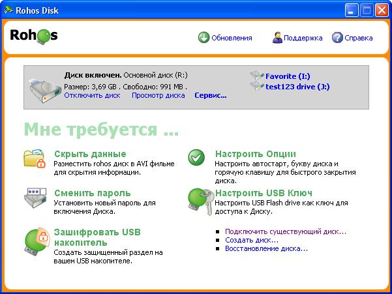
Task: Click 'Диск включен.' status text
Action: click(x=93, y=75)
